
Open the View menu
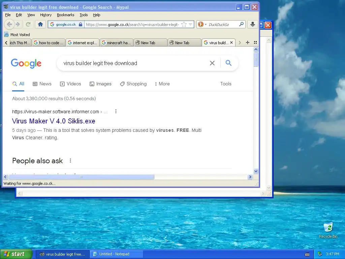[x=31, y=15]
